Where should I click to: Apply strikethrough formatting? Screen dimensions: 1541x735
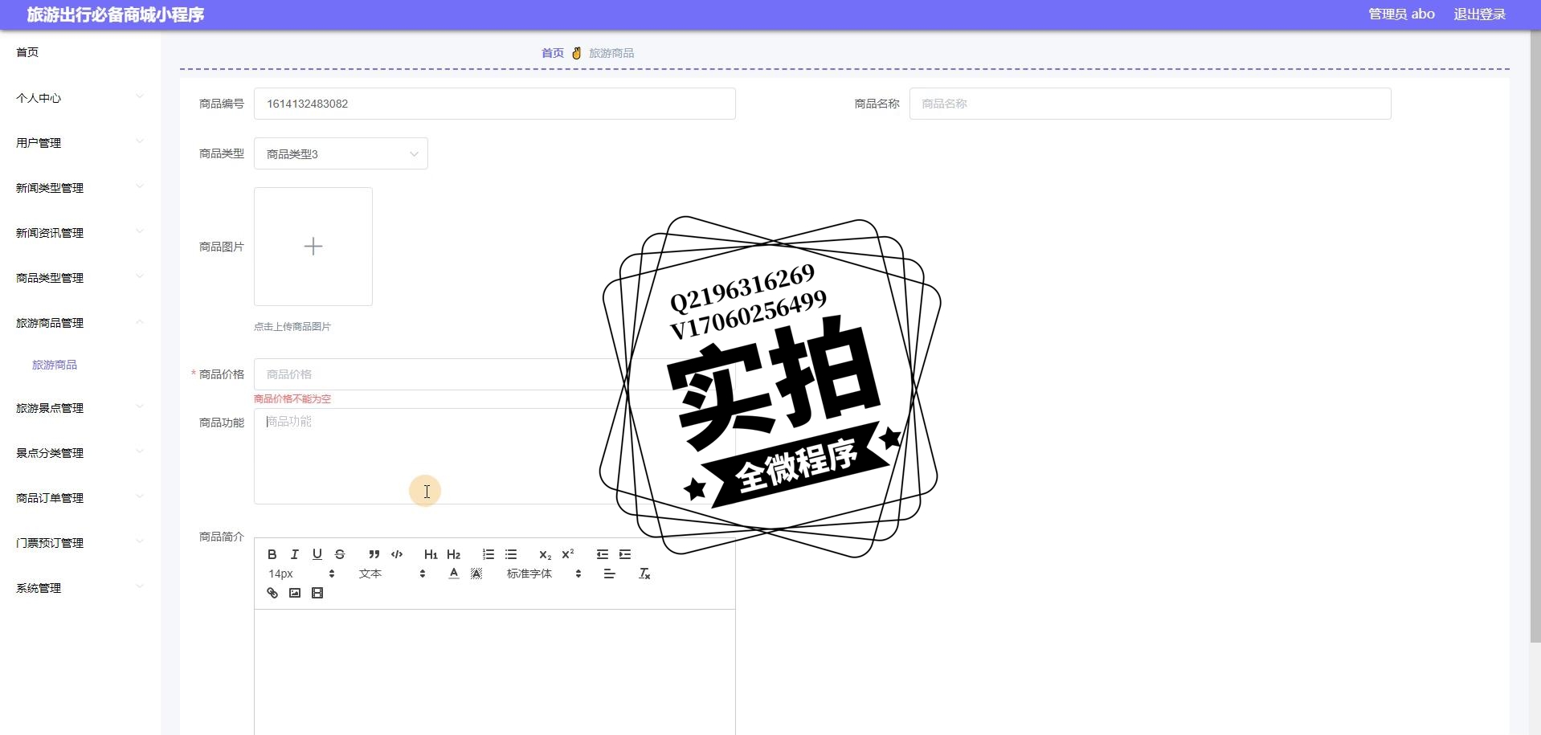[340, 554]
